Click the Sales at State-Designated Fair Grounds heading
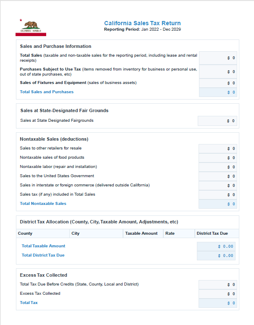 (x=64, y=110)
